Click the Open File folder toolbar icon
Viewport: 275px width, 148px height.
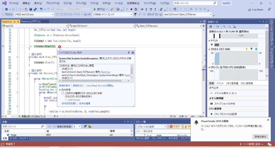tap(26, 9)
